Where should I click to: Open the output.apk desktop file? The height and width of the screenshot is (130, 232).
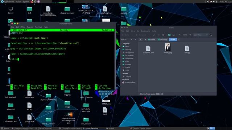pos(29,94)
